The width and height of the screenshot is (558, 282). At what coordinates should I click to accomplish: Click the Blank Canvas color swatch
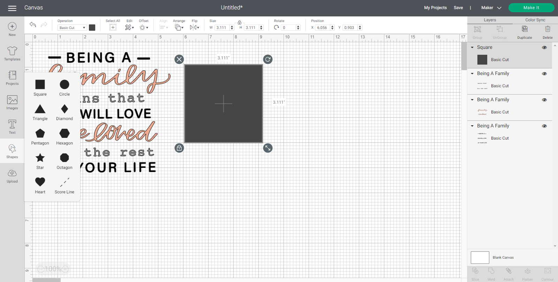[x=480, y=258]
